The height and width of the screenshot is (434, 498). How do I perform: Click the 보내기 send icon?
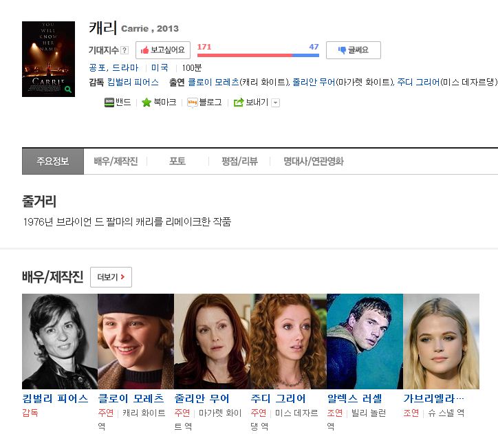tap(239, 102)
